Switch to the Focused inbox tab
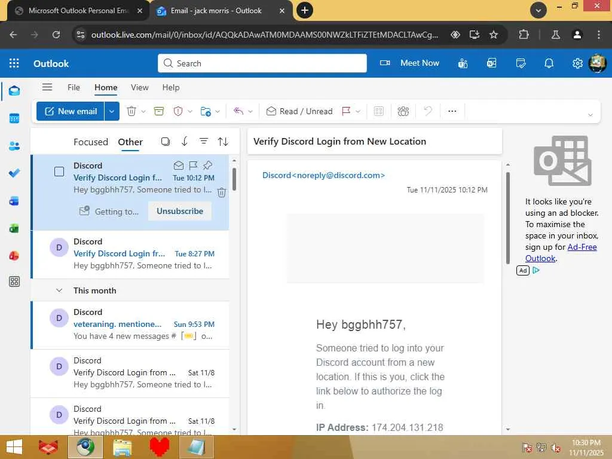The height and width of the screenshot is (459, 612). tap(91, 142)
